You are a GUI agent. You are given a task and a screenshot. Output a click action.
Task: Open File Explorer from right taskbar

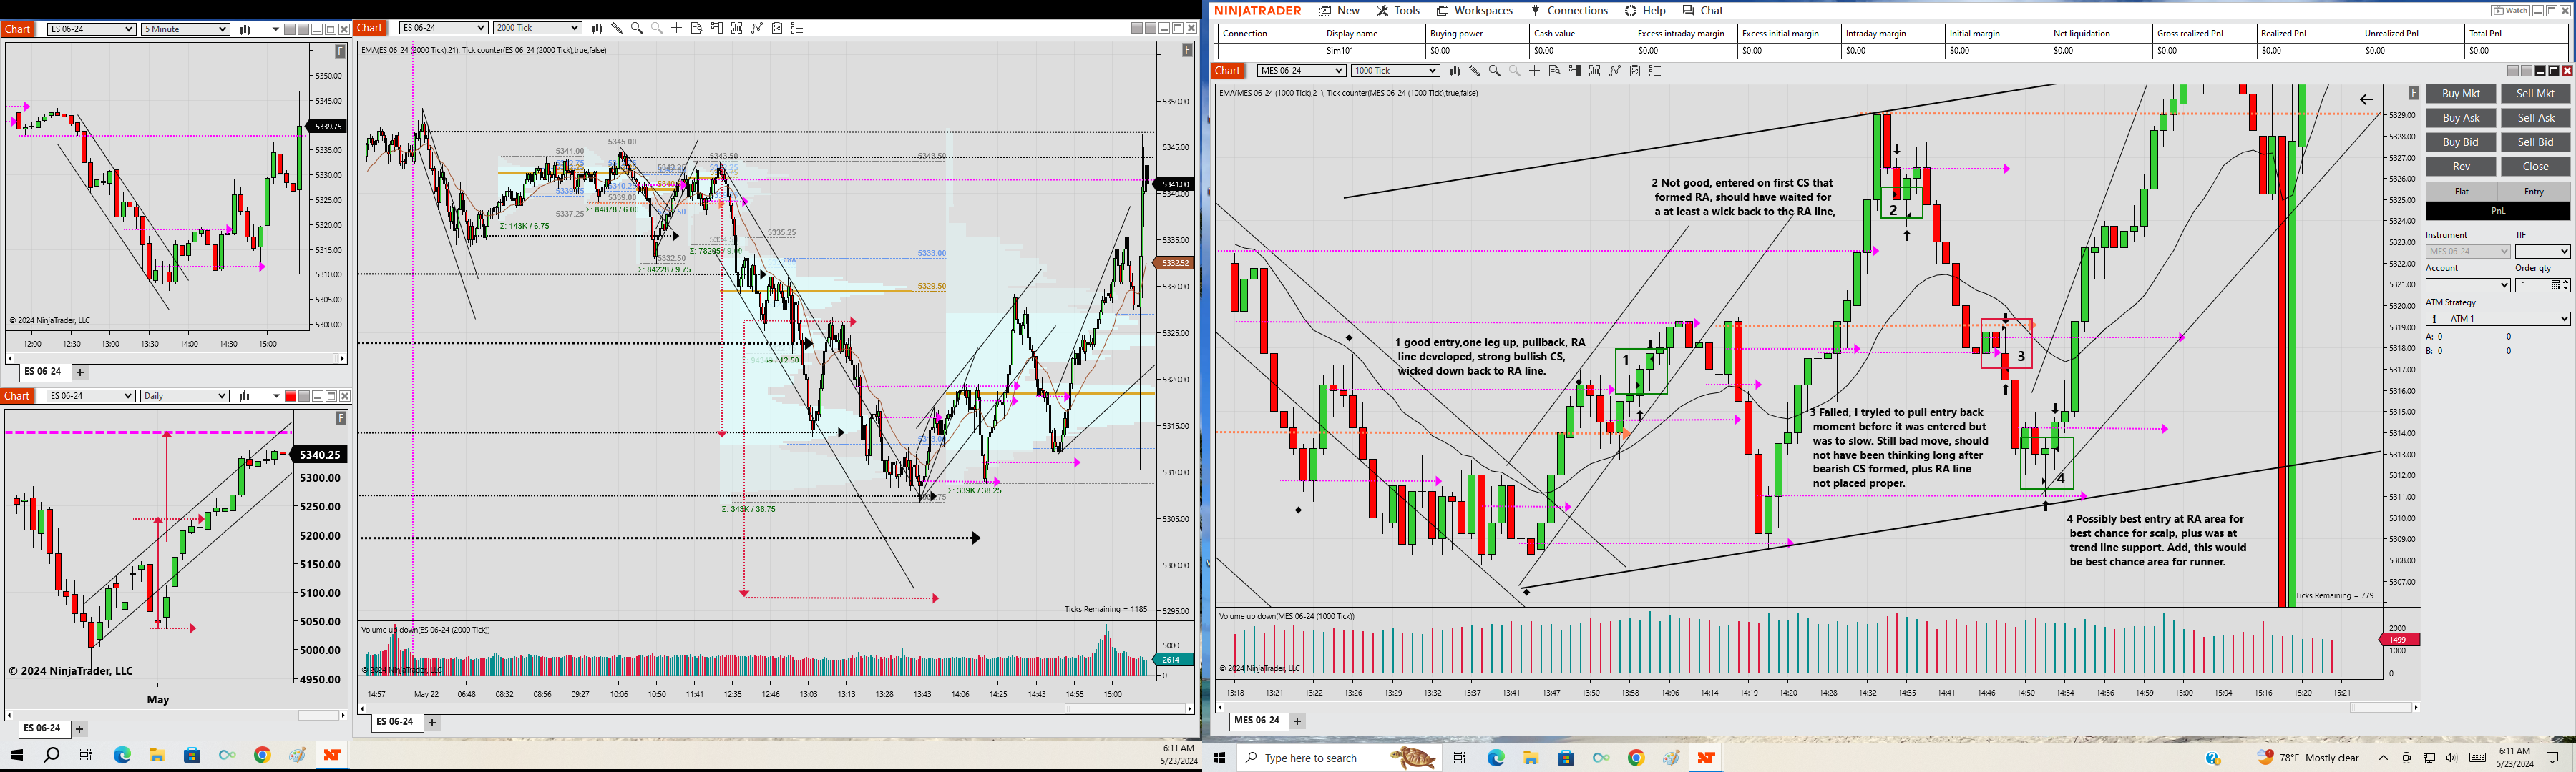coord(1531,758)
